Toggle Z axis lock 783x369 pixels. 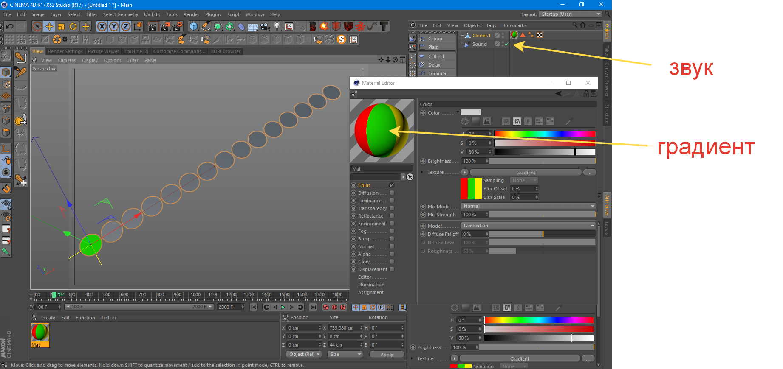tap(126, 26)
